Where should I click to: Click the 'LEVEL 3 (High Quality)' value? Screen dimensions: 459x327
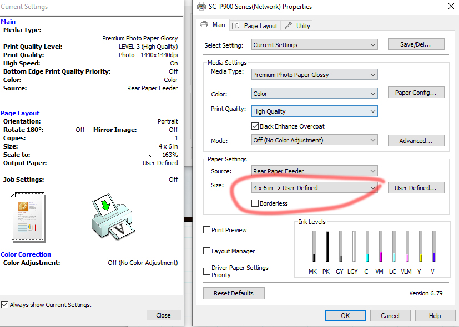click(x=148, y=47)
